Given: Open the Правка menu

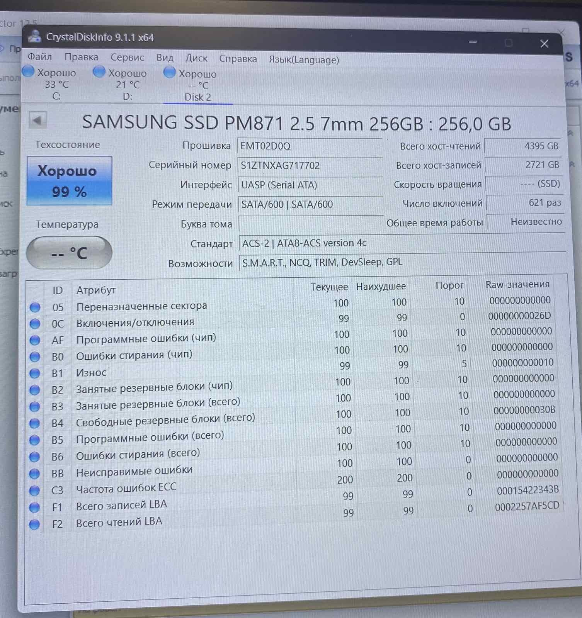Looking at the screenshot, I should coord(81,57).
